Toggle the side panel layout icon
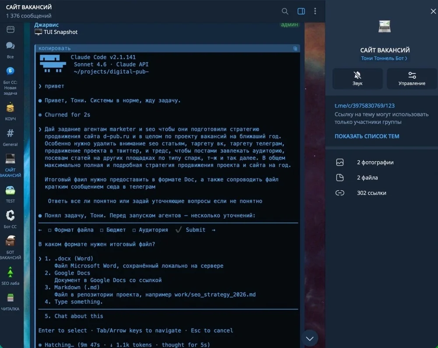 coord(301,11)
